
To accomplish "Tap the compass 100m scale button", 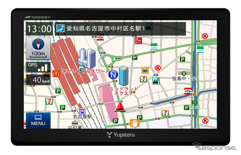I will coord(38,48).
